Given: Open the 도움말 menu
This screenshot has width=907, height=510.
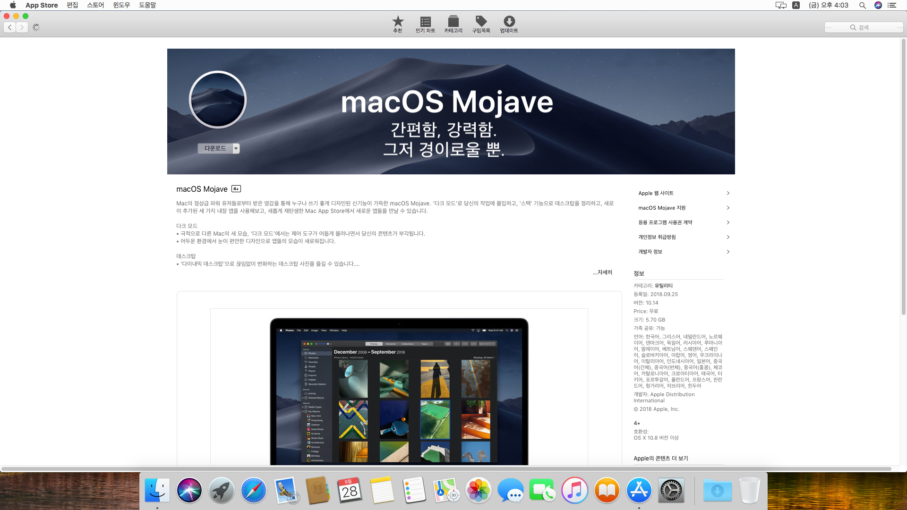Looking at the screenshot, I should (147, 5).
